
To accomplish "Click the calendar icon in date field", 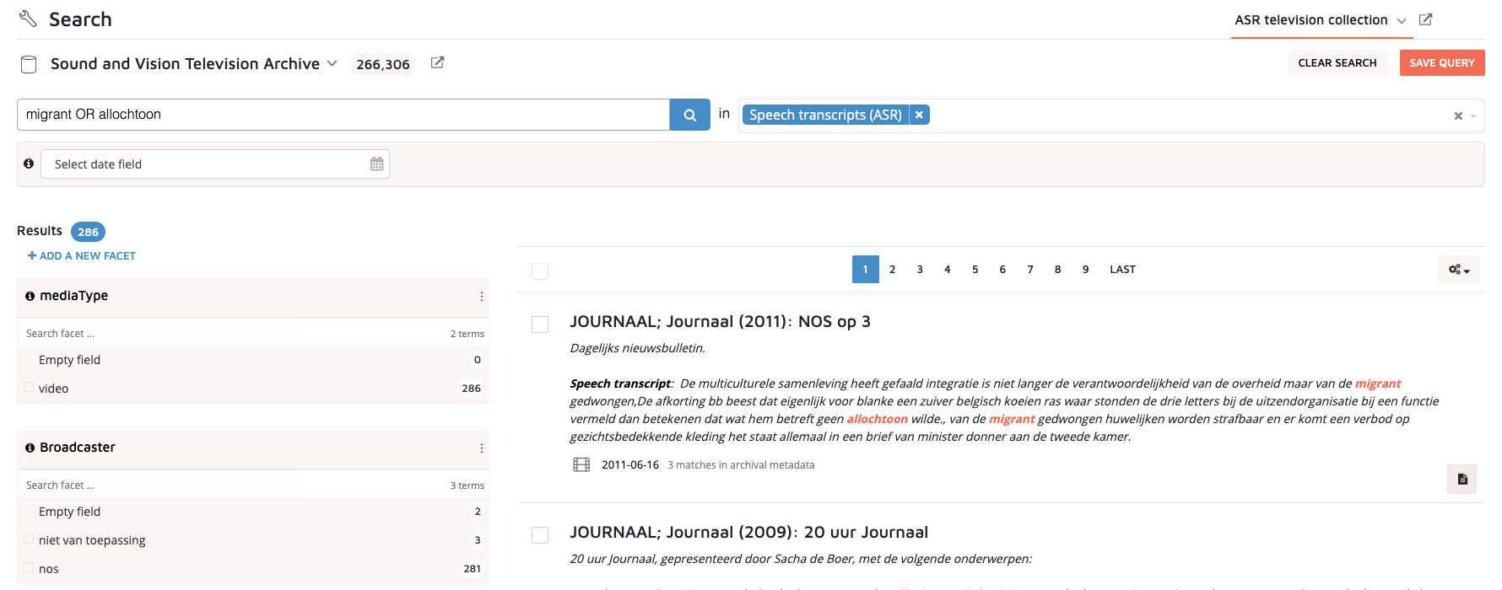I will pos(376,164).
